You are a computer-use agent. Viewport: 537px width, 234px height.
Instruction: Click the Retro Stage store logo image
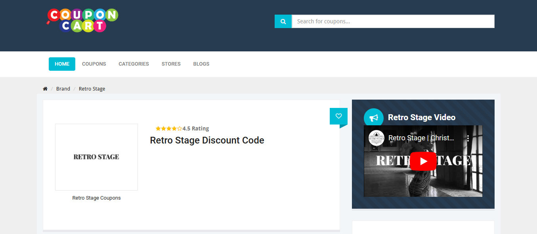tap(97, 157)
